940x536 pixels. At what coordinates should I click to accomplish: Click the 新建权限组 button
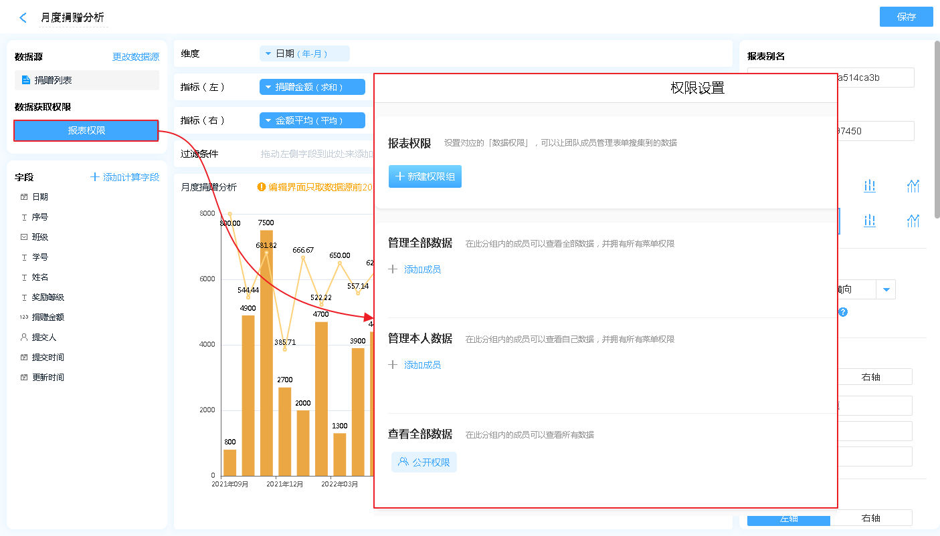(425, 176)
